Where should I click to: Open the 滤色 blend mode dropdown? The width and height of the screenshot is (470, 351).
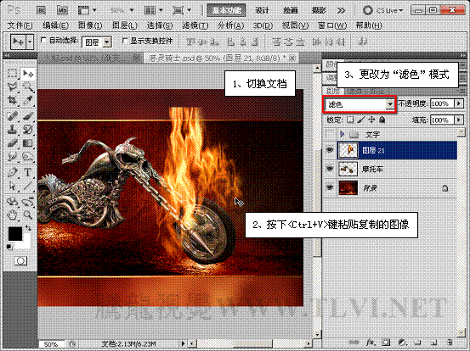(x=389, y=104)
